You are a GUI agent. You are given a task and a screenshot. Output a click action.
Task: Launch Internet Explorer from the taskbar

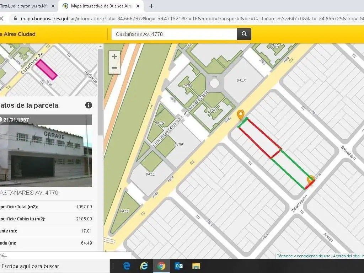tap(144, 266)
